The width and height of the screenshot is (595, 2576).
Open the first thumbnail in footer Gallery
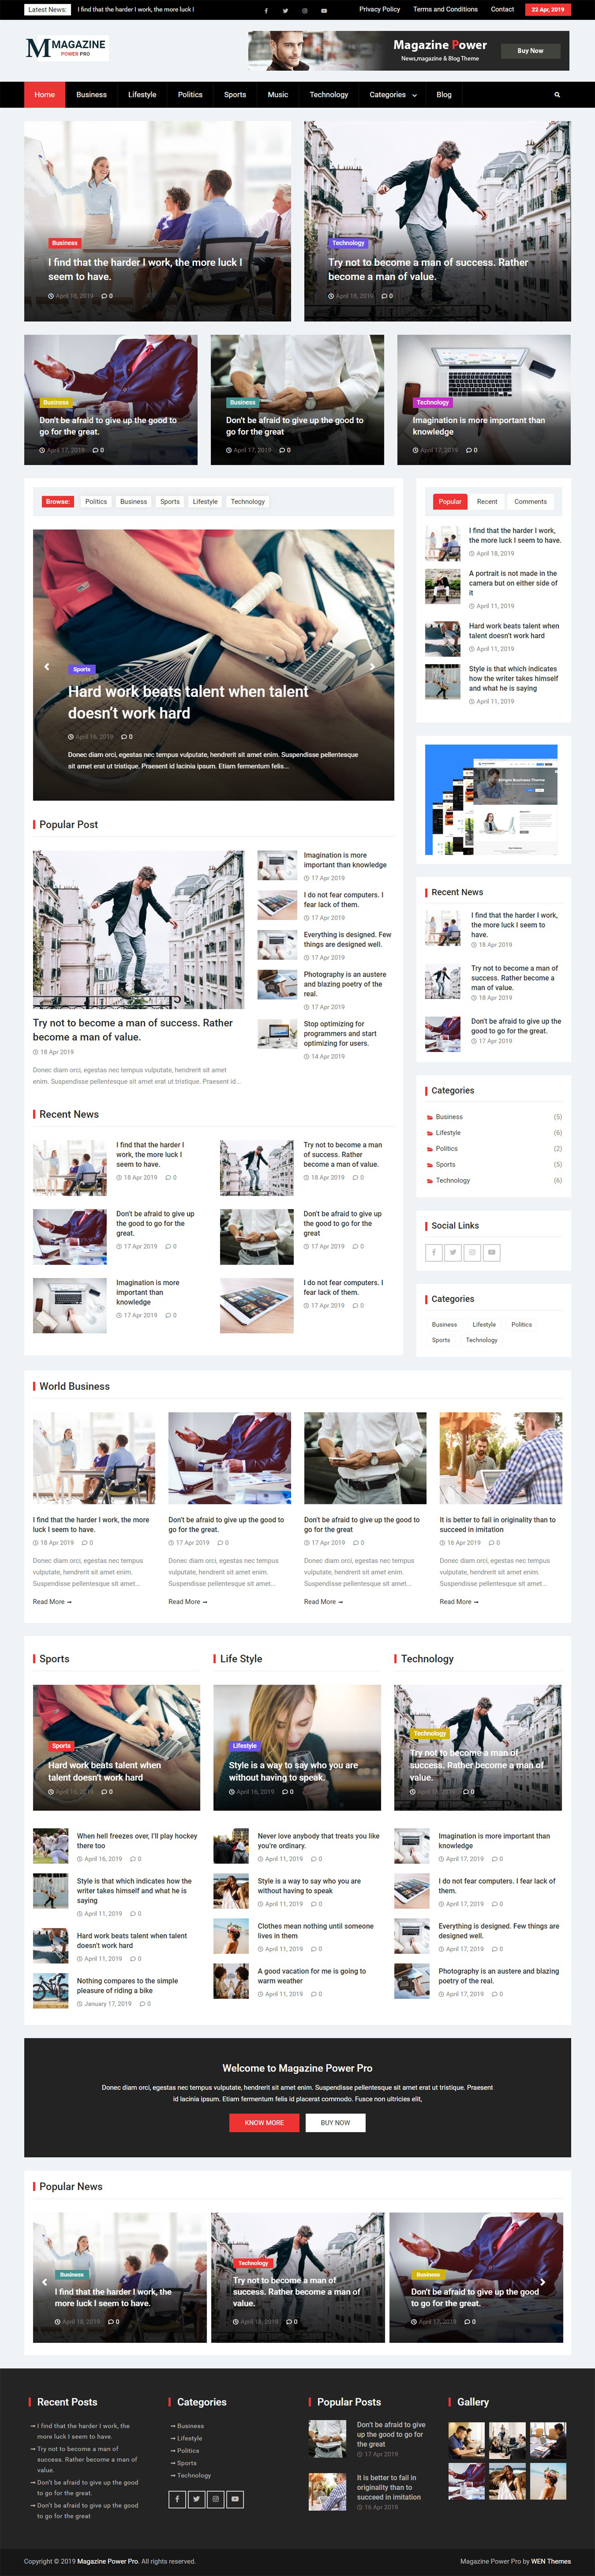click(x=466, y=2441)
